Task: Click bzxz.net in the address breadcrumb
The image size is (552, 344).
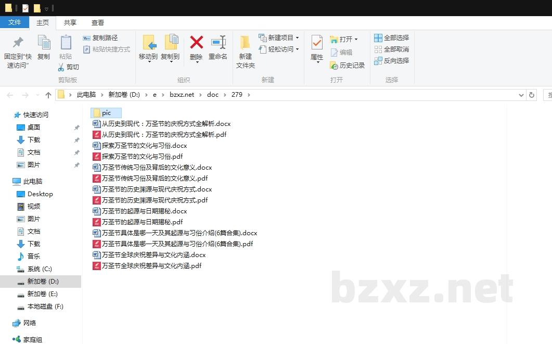Action: click(182, 95)
